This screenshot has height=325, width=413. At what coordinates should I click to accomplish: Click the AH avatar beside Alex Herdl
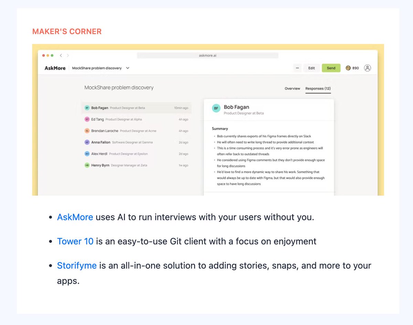pyautogui.click(x=87, y=154)
